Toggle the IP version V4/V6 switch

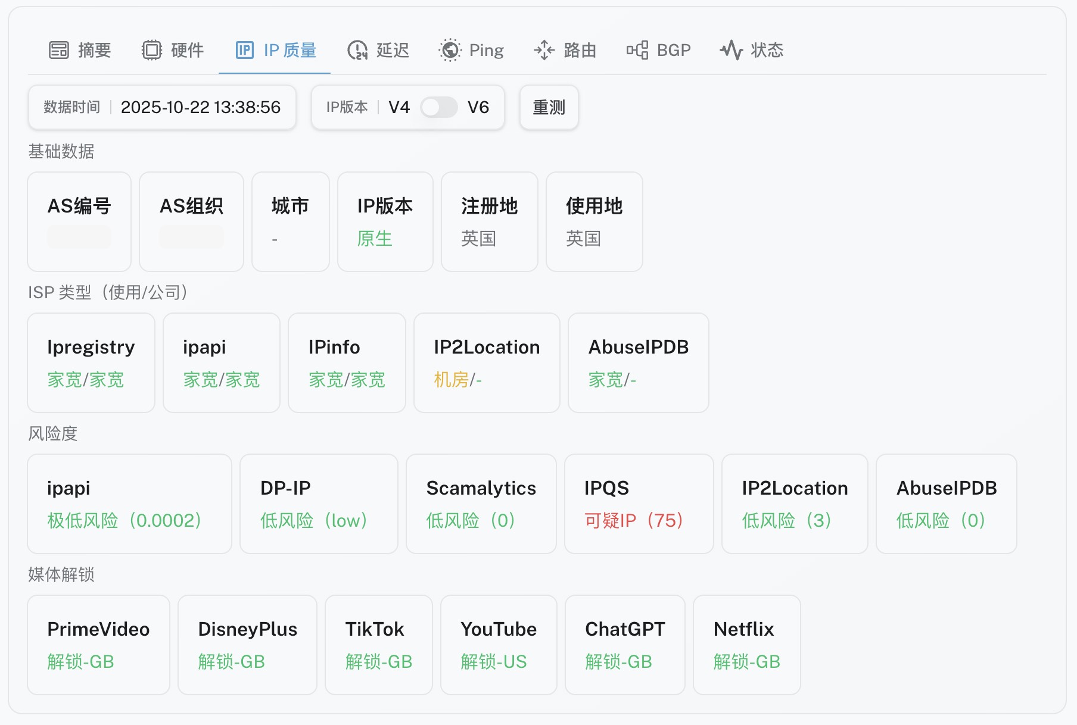click(x=438, y=107)
